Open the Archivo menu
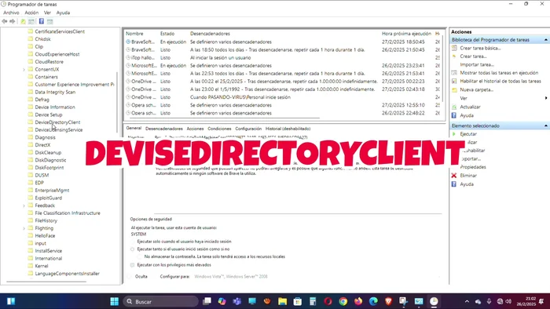550x309 pixels. click(x=11, y=13)
